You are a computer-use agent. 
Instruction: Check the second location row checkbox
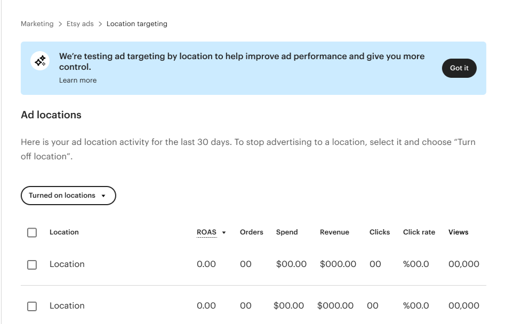tap(32, 306)
